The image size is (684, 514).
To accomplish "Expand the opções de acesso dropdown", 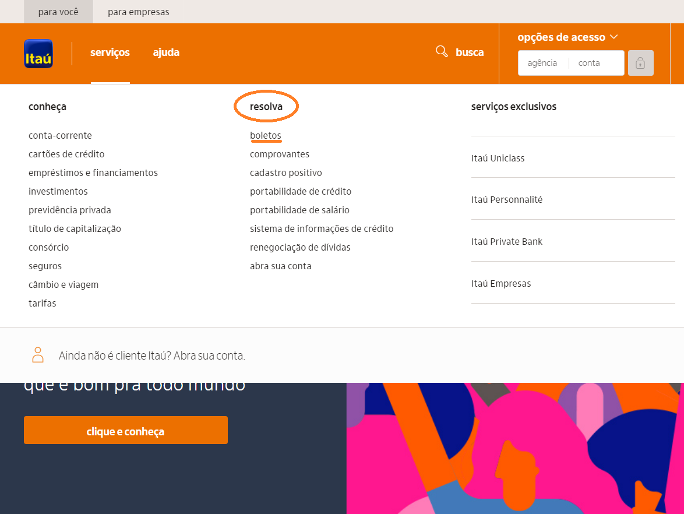I will (x=567, y=37).
